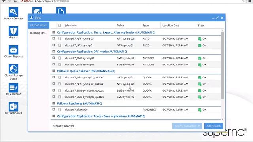Open the About / Contact desktop icon
Viewport: 253px width, 142px height.
point(13,12)
